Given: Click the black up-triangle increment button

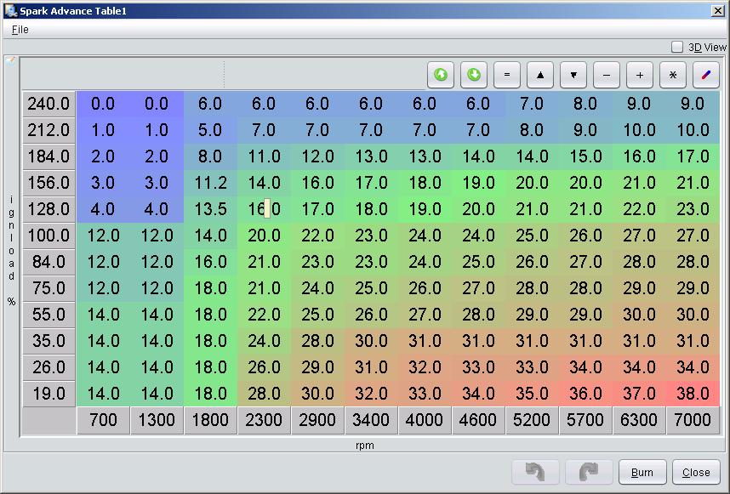Looking at the screenshot, I should point(540,75).
